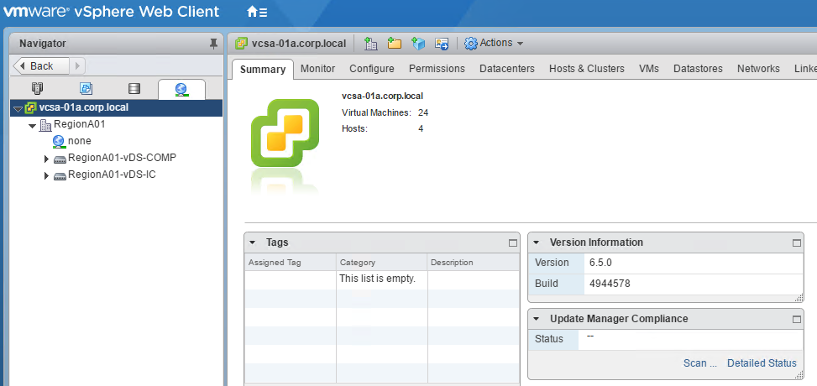
Task: Expand the RegionA01-vDS-COMP switch
Action: [x=47, y=159]
